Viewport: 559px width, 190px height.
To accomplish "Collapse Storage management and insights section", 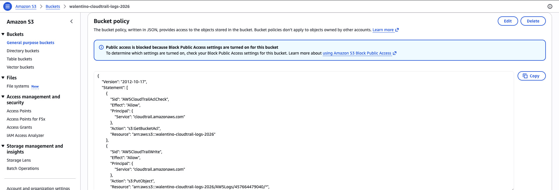I will tap(3, 146).
